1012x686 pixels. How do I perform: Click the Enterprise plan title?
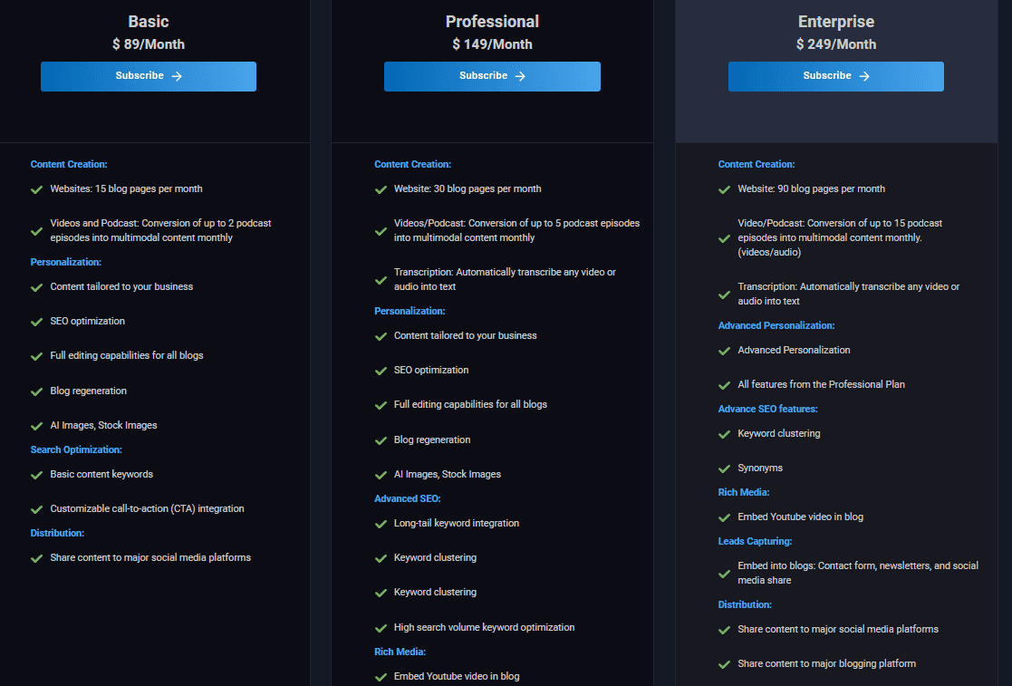(x=835, y=22)
